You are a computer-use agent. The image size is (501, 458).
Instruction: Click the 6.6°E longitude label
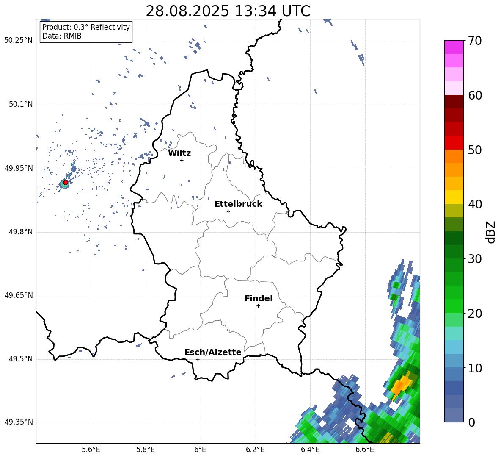pos(365,450)
